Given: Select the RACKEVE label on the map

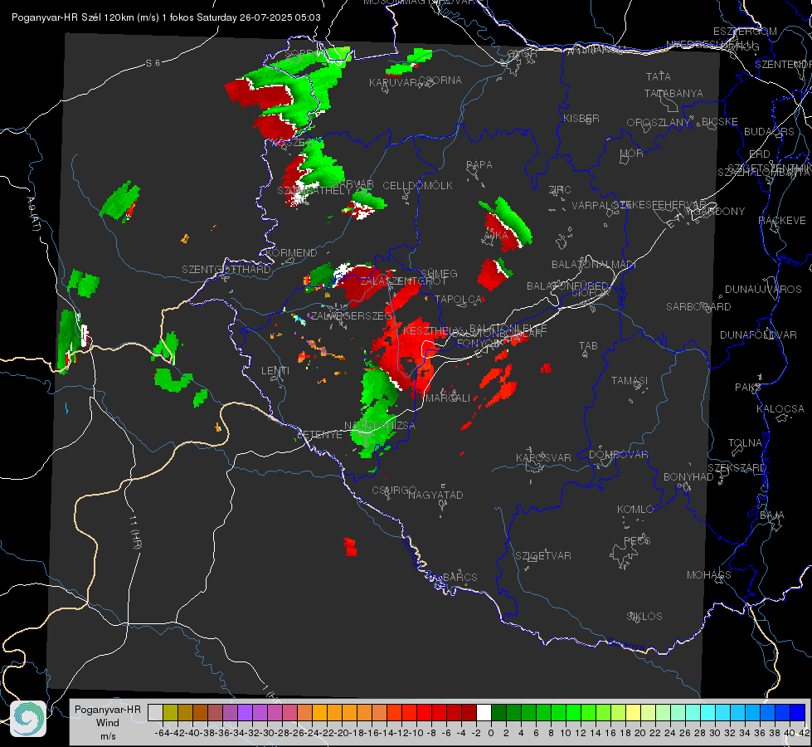Looking at the screenshot, I should click(782, 220).
